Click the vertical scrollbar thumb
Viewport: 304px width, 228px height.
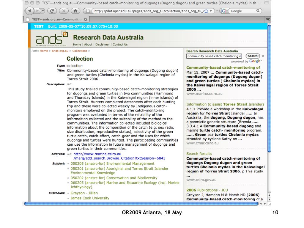coord(269,88)
